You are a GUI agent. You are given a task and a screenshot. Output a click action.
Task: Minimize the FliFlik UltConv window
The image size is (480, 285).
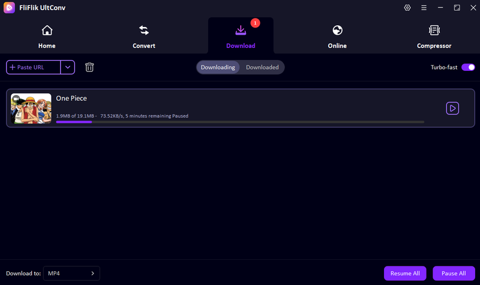[440, 8]
